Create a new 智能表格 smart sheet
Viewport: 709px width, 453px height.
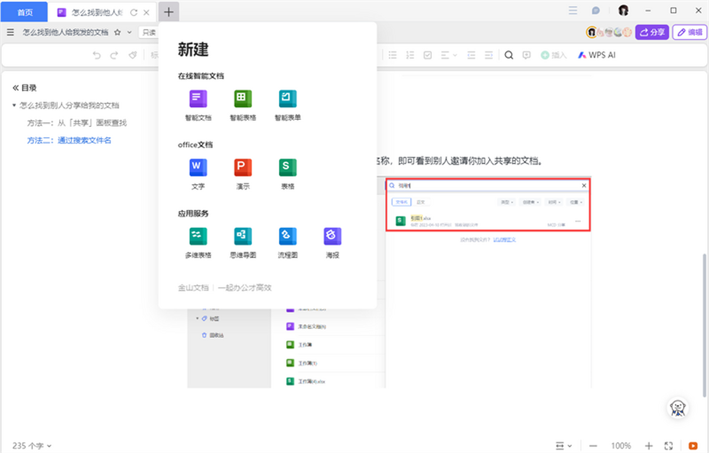coord(243,99)
